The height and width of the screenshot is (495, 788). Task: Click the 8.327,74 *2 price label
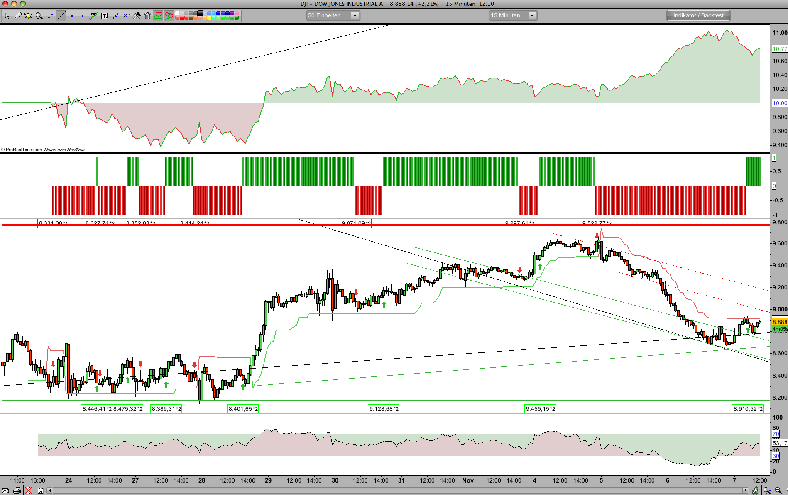coord(100,223)
